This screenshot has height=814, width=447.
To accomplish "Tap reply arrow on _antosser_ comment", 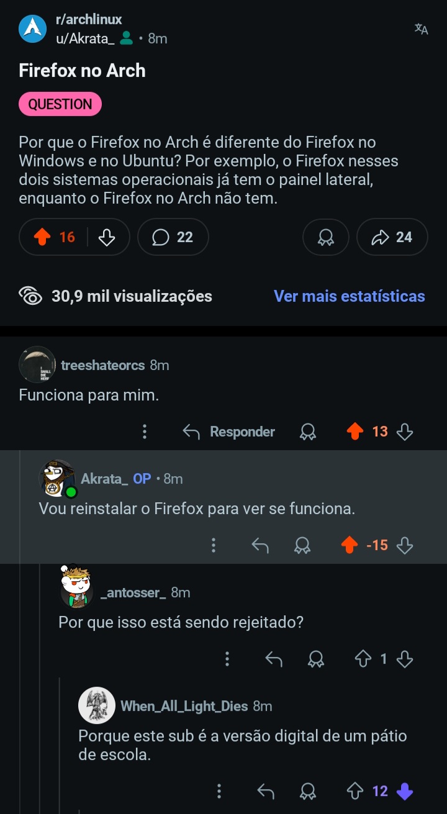I will (274, 659).
